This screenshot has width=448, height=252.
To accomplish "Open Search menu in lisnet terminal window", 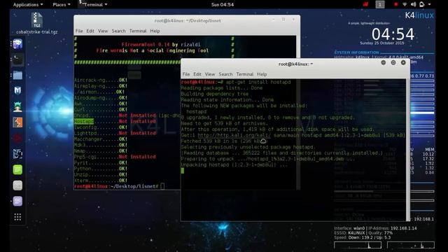I will [118, 31].
